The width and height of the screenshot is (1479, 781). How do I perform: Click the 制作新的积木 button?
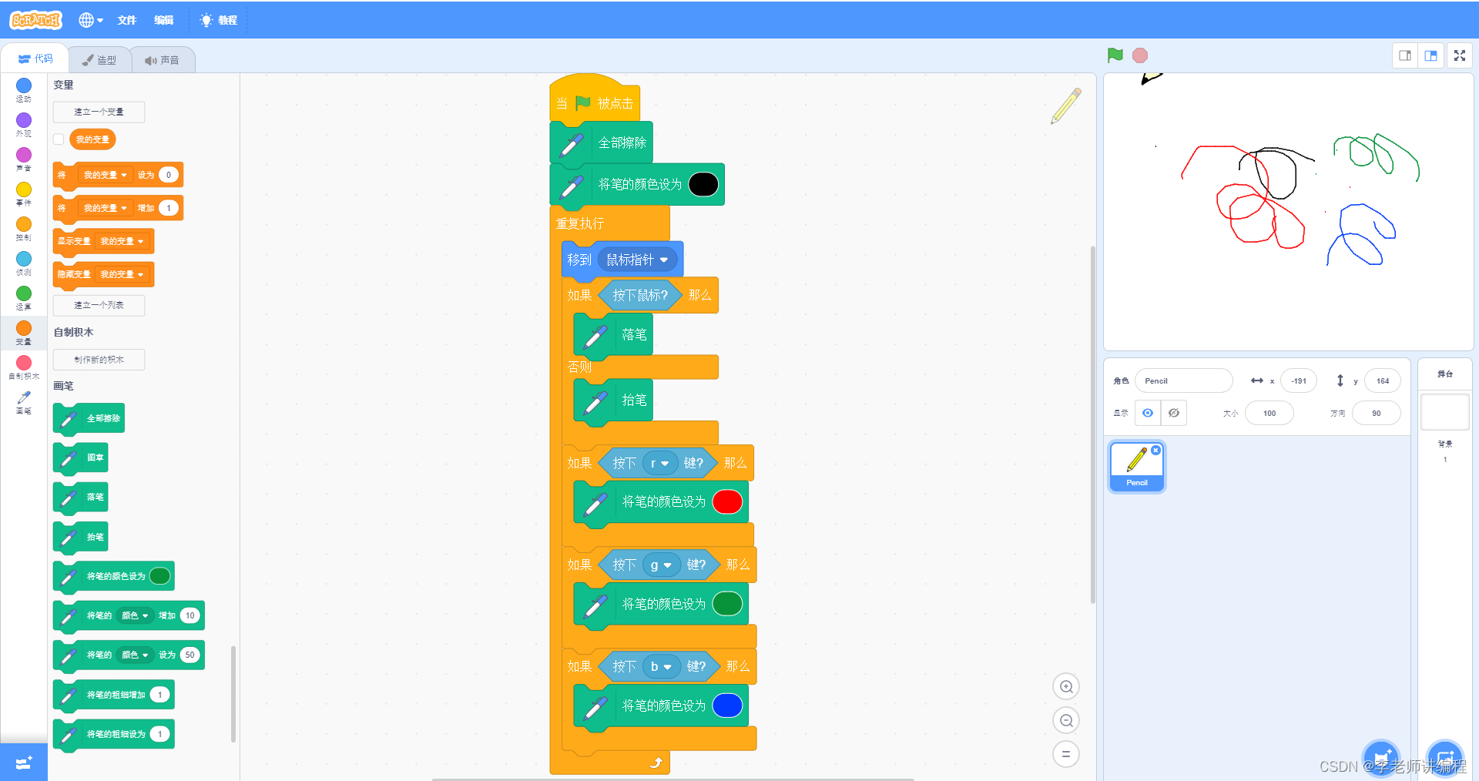pyautogui.click(x=99, y=360)
